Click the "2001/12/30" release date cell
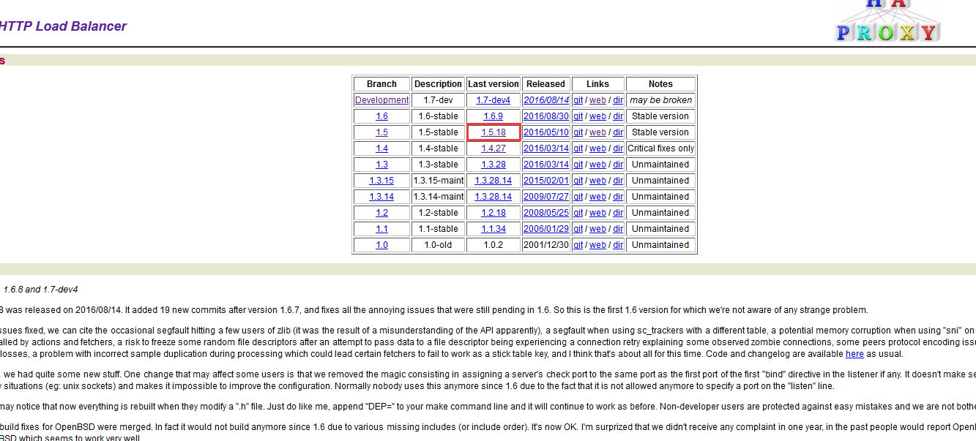 point(546,245)
